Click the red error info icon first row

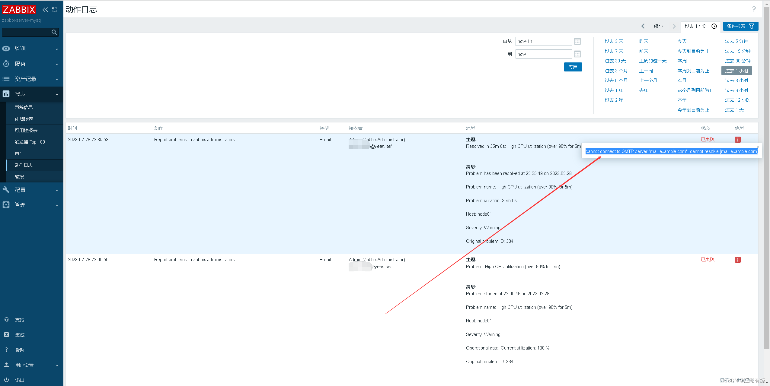[738, 139]
